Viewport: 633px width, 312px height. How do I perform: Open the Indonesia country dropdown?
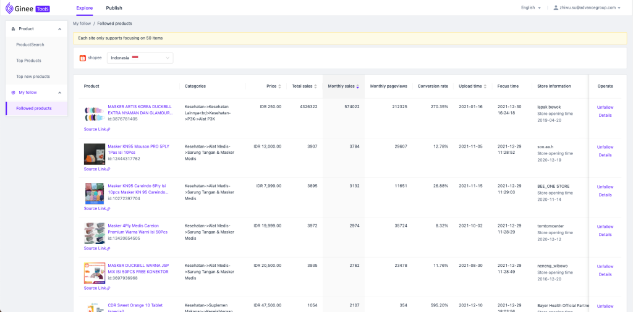(x=140, y=58)
